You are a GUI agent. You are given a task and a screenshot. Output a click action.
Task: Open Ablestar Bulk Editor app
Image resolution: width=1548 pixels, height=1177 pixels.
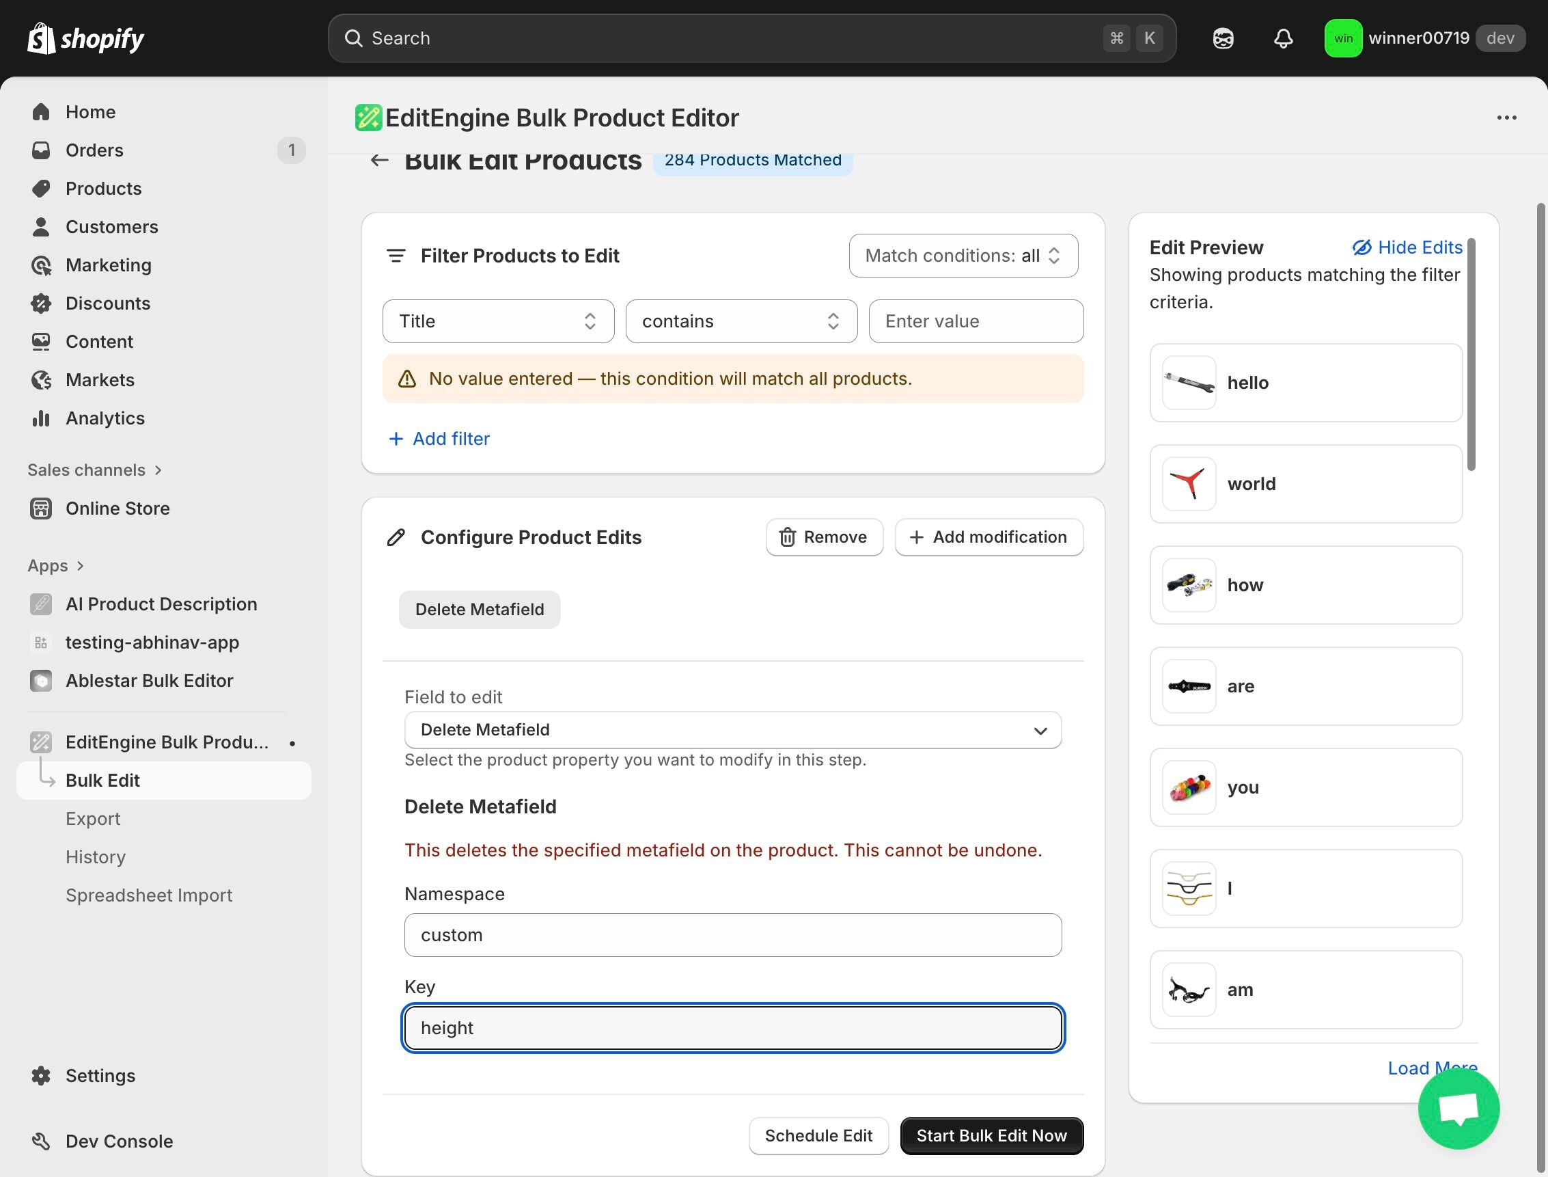[149, 681]
